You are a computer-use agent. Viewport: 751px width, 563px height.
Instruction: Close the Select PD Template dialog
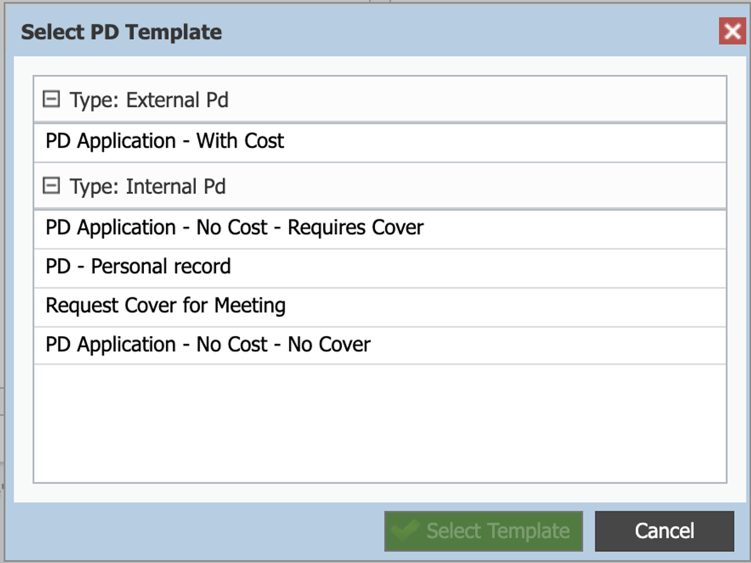[732, 31]
